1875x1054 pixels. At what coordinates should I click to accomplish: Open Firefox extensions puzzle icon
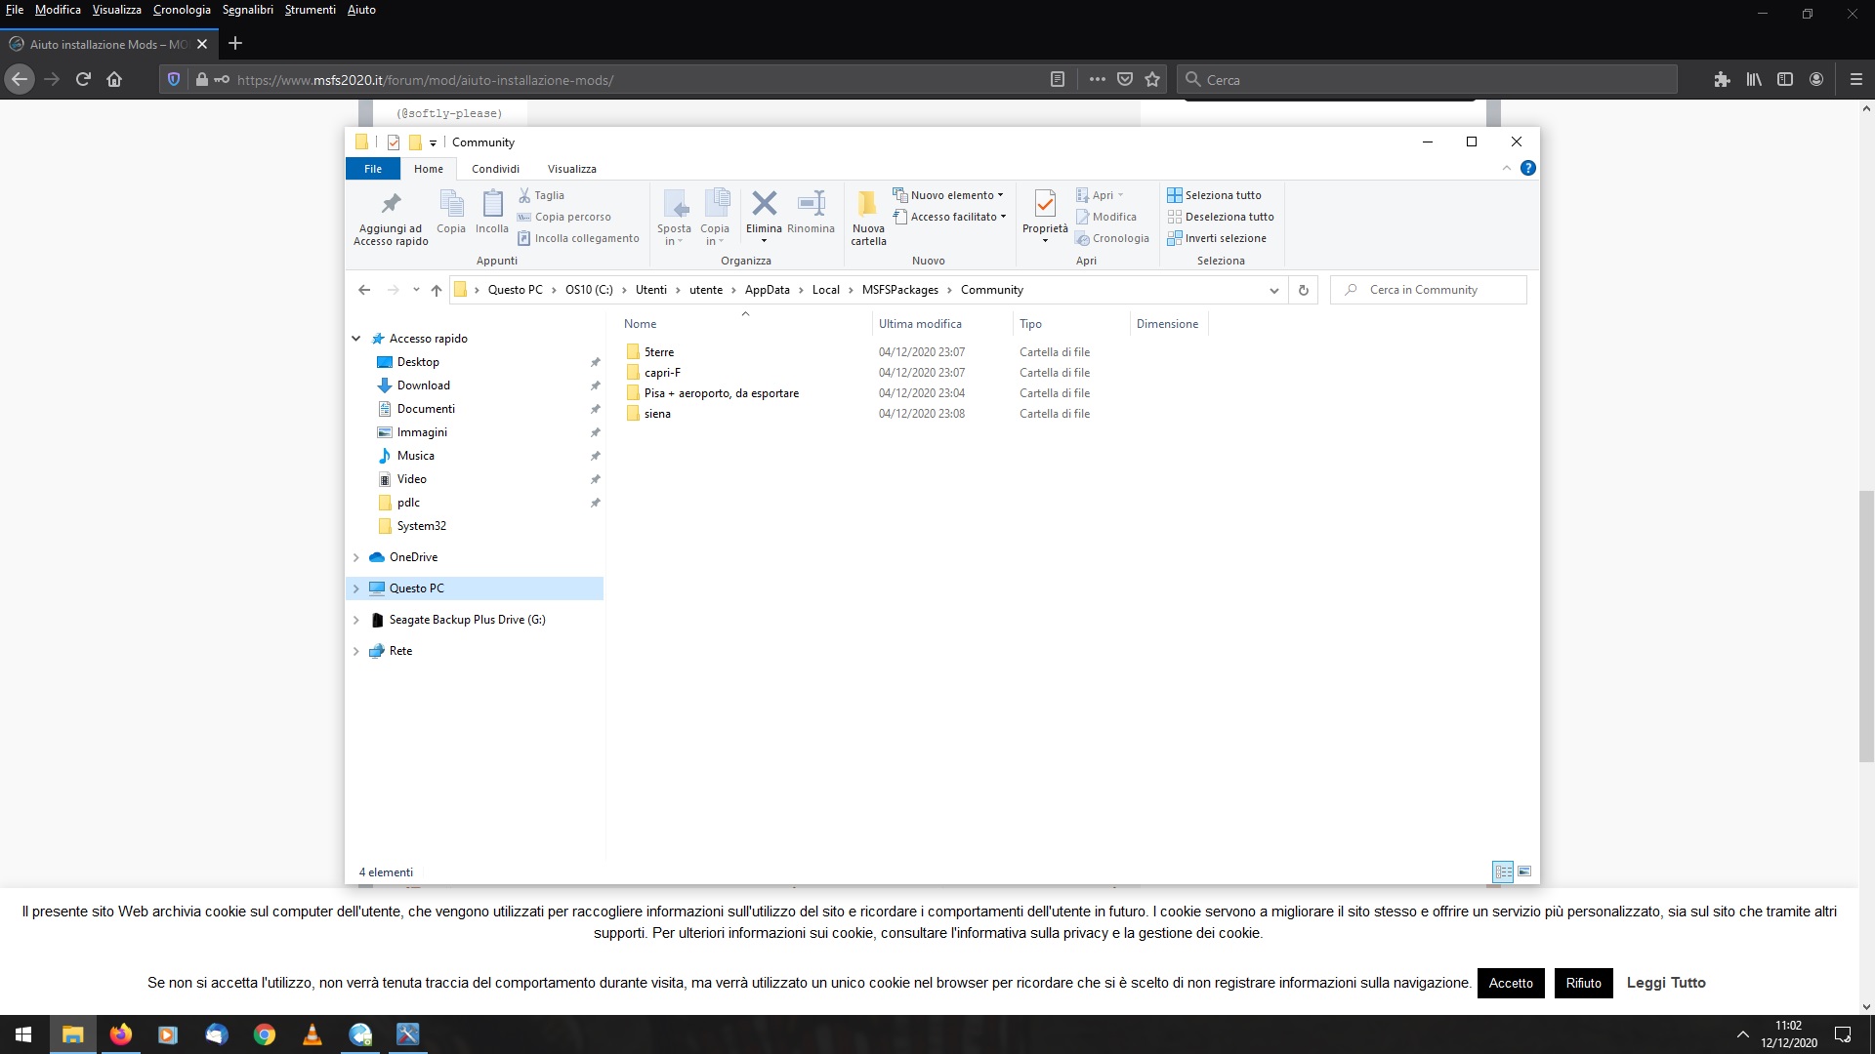[1722, 80]
